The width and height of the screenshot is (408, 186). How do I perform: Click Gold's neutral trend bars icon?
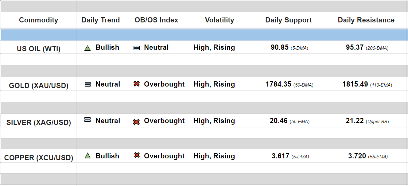[x=87, y=84]
